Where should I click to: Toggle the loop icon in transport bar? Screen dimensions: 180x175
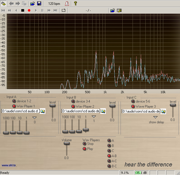tap(64, 10)
